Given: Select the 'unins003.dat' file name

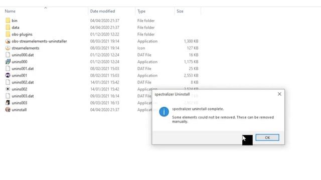Looking at the screenshot, I should coord(23,96).
